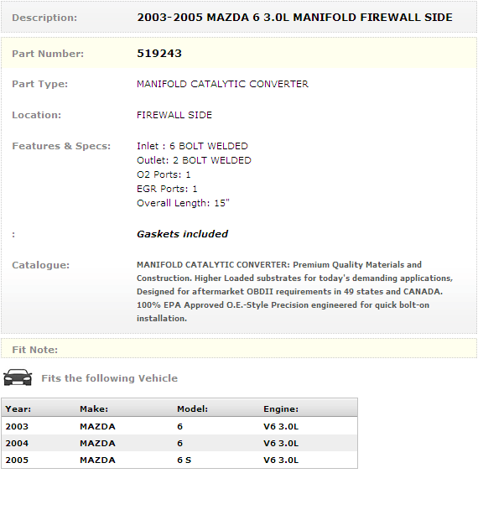Click the EGR Ports: 1 line

click(167, 189)
